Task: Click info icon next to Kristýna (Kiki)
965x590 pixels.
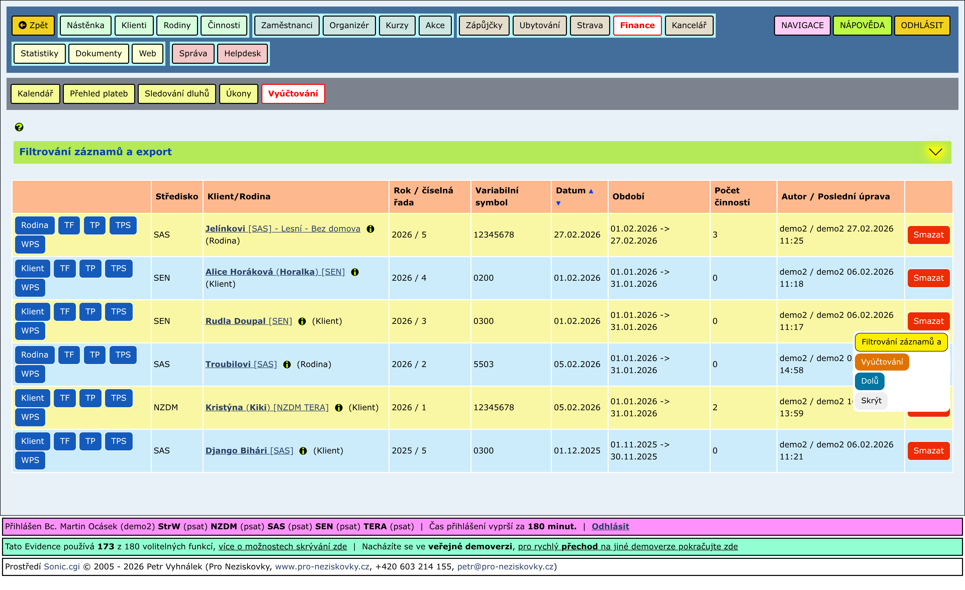Action: point(339,408)
